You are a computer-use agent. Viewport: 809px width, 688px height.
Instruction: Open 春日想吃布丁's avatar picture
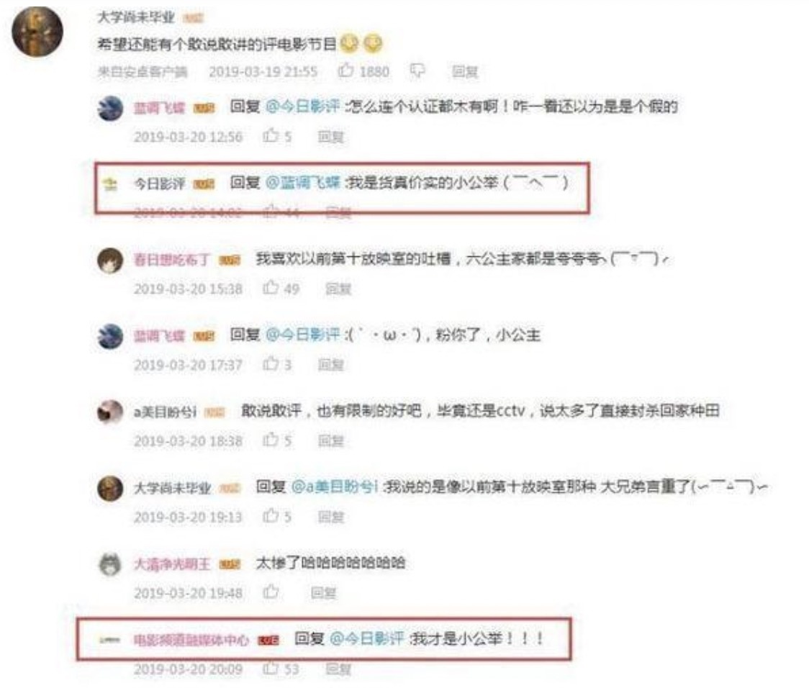coord(110,260)
